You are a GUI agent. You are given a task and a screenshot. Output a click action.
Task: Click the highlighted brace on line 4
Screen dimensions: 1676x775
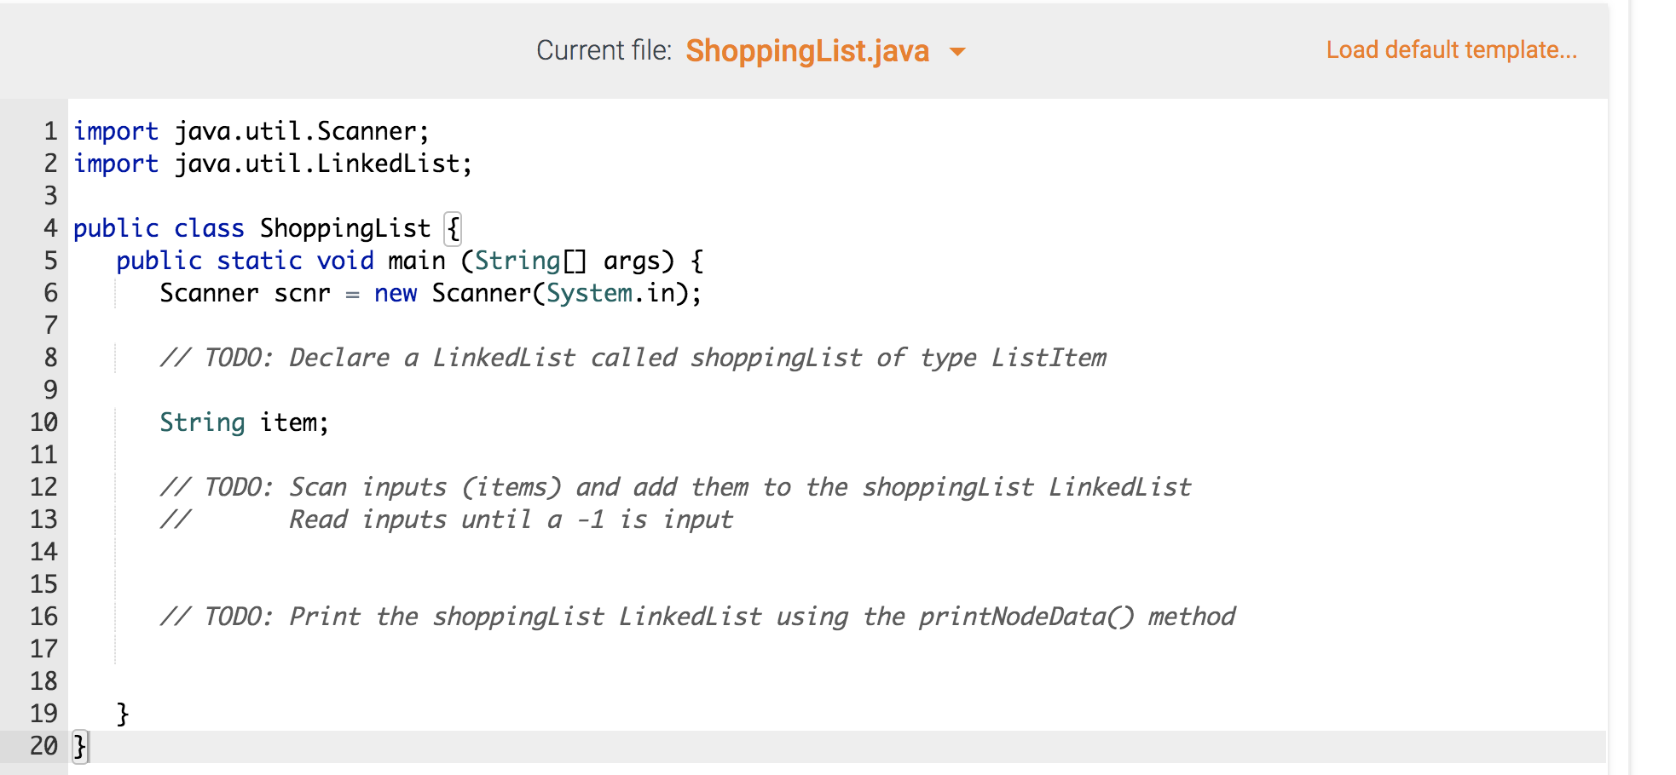(x=452, y=227)
